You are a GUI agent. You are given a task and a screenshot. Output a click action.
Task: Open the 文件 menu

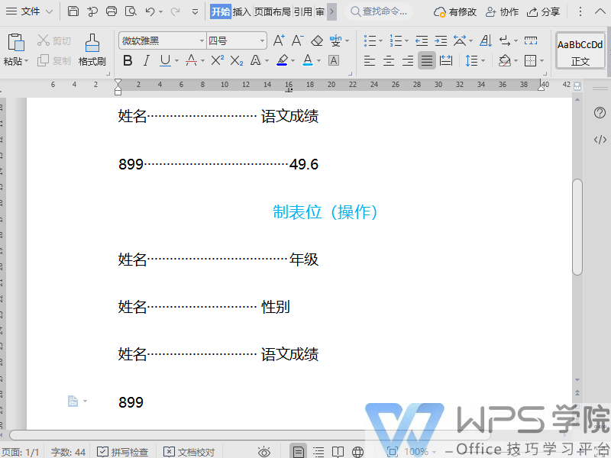point(30,11)
